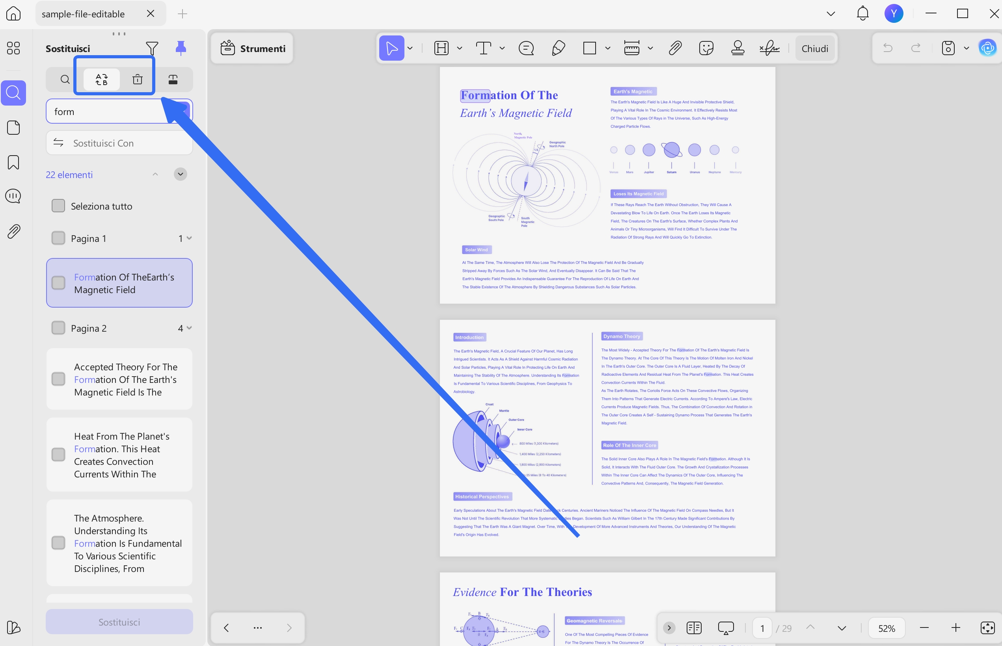Tick the 'Pagina 1' checkbox
Image resolution: width=1002 pixels, height=646 pixels.
coord(58,238)
